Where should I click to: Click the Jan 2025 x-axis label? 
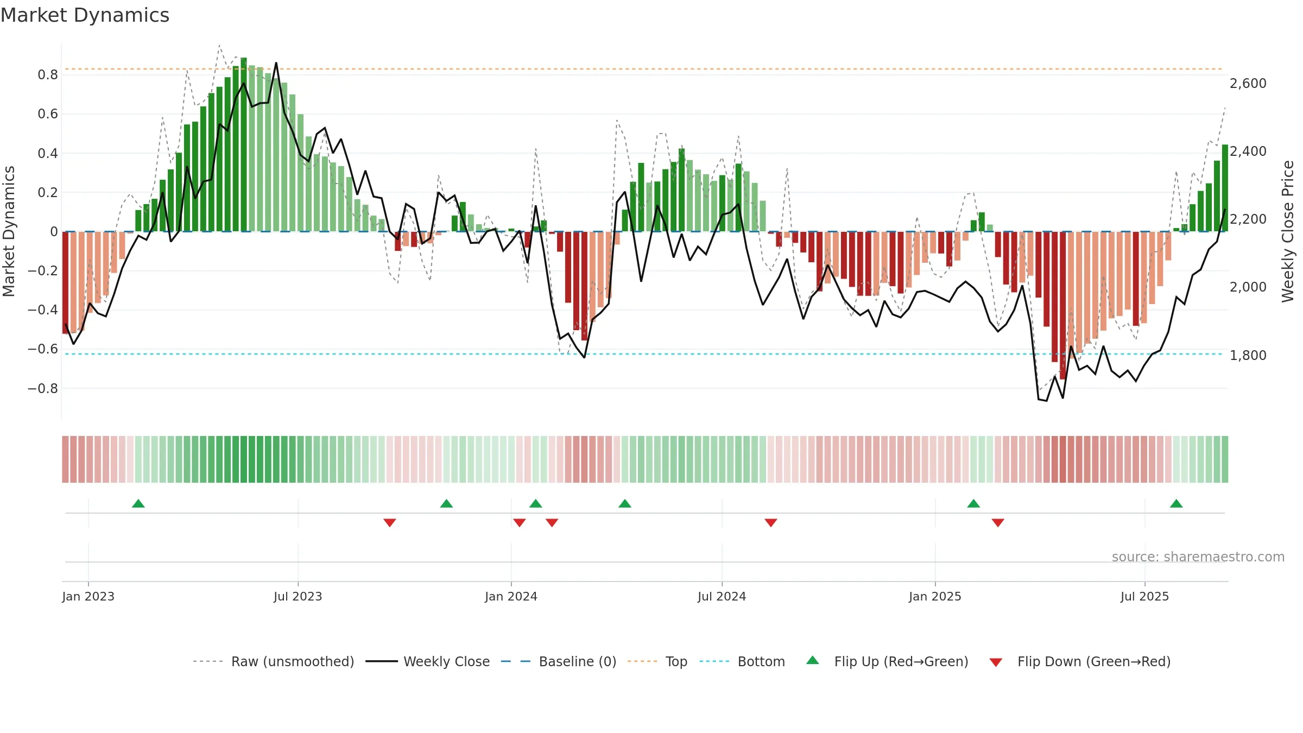[x=935, y=596]
